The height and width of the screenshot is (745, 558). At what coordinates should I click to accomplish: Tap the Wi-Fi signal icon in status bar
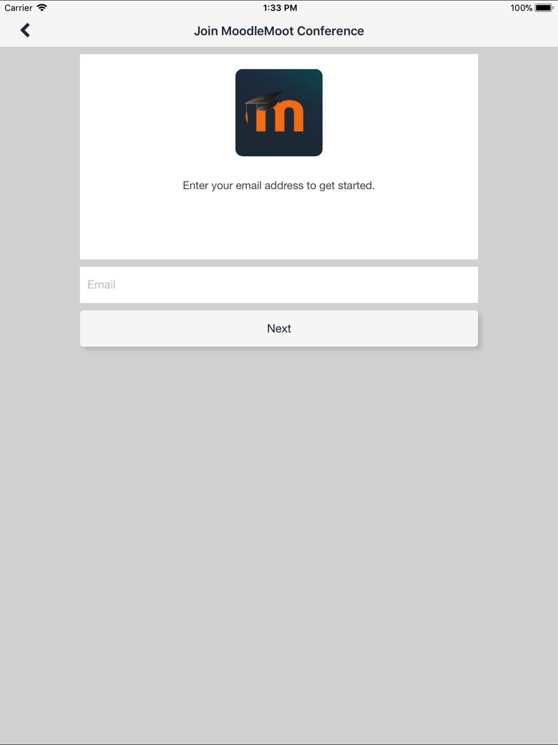point(42,8)
